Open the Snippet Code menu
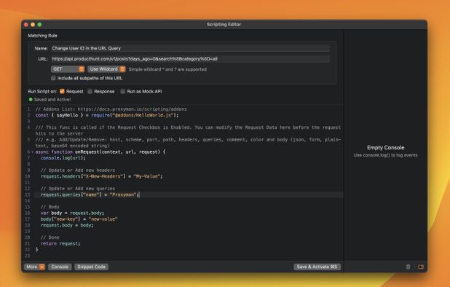Screen dimensions: 450x287 (x=91, y=267)
